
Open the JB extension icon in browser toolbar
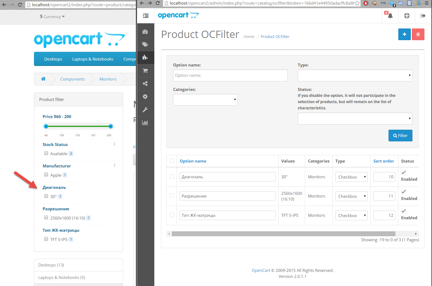(x=418, y=3)
